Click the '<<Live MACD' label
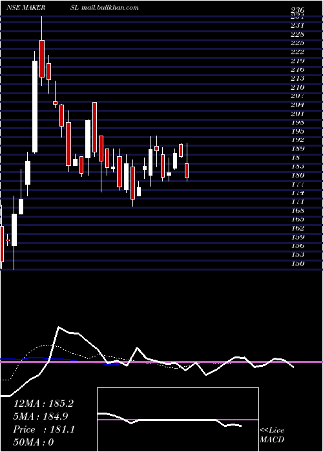 (x=272, y=435)
